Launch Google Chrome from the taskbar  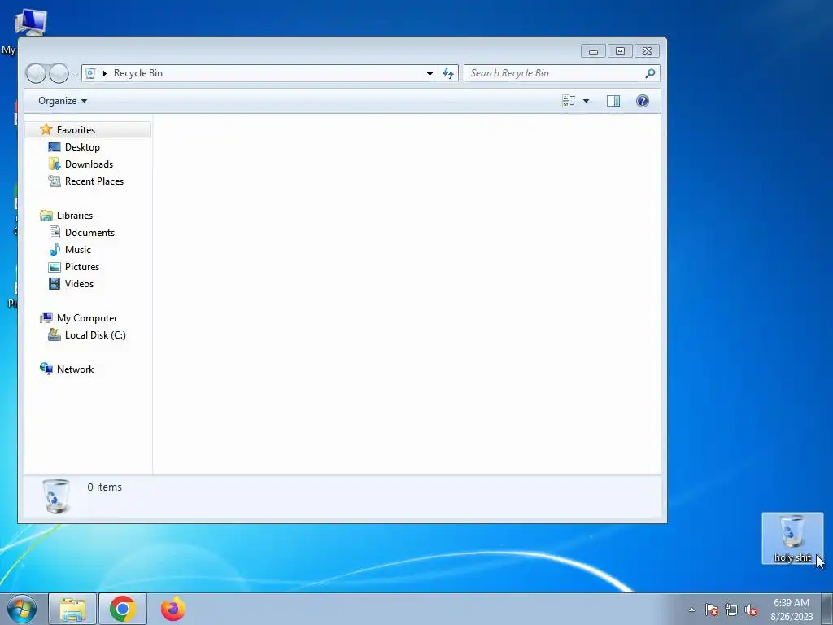(123, 609)
